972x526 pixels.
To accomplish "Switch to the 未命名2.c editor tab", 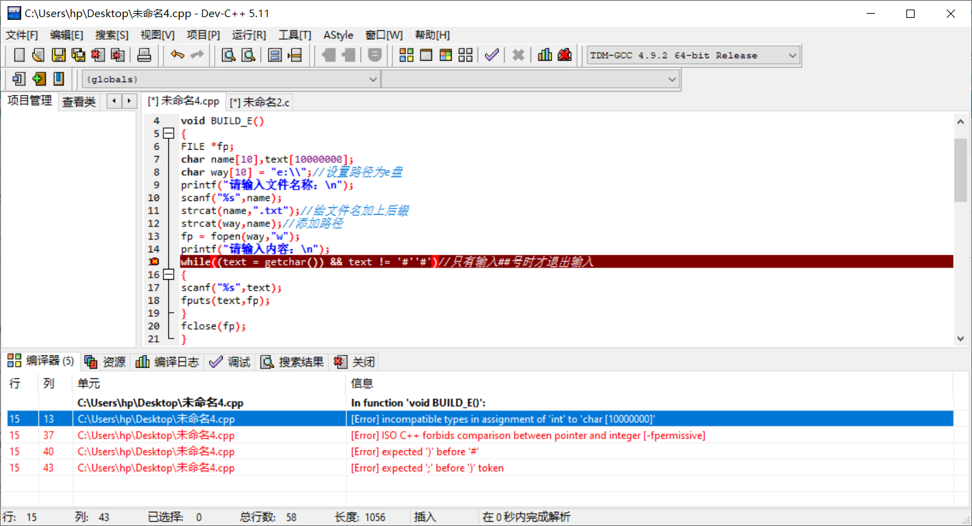I will point(259,103).
